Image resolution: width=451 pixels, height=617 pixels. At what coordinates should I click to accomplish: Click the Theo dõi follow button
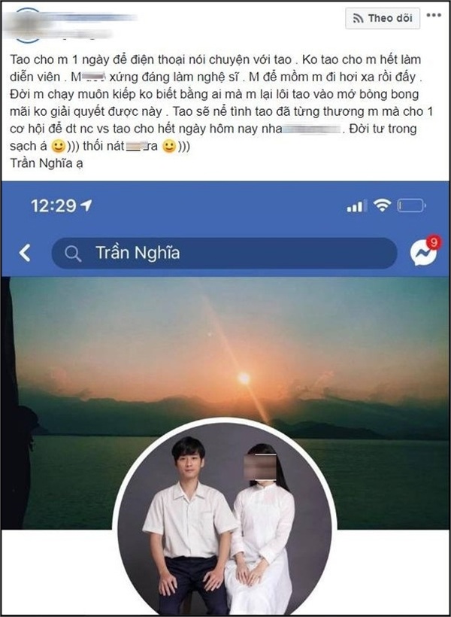382,18
